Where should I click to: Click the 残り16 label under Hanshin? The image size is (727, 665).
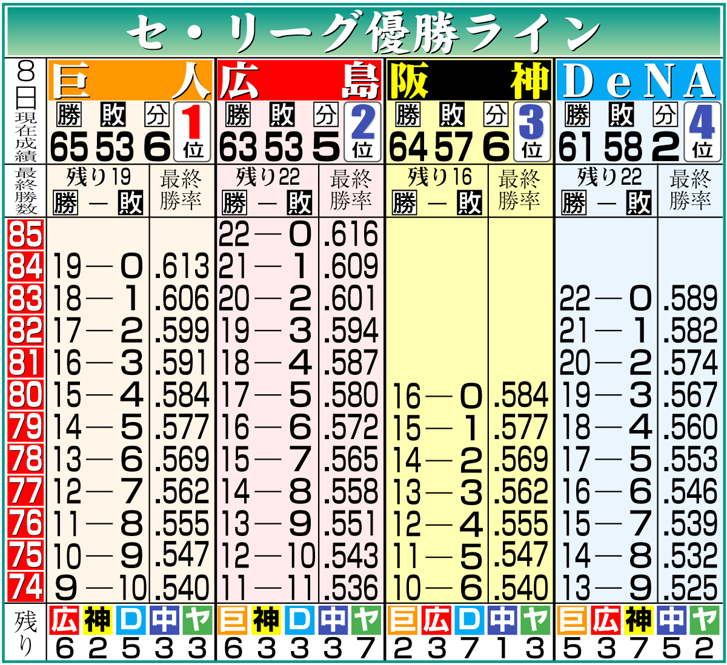click(x=440, y=177)
